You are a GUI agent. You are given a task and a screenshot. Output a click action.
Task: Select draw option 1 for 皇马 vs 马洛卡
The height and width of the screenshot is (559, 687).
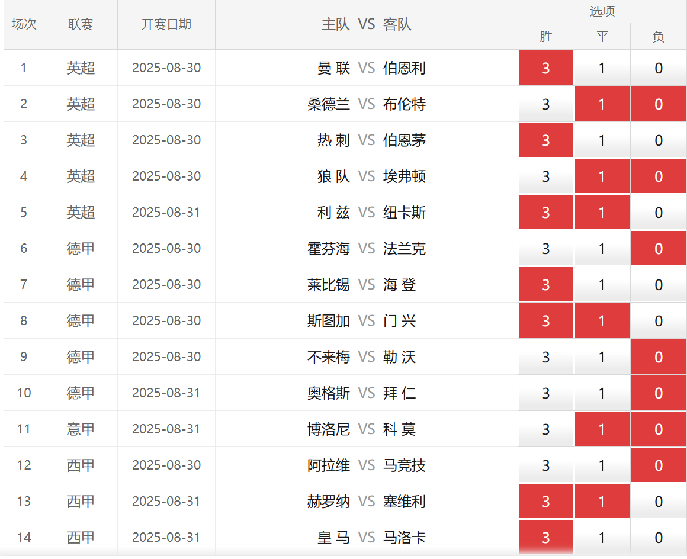(x=602, y=538)
